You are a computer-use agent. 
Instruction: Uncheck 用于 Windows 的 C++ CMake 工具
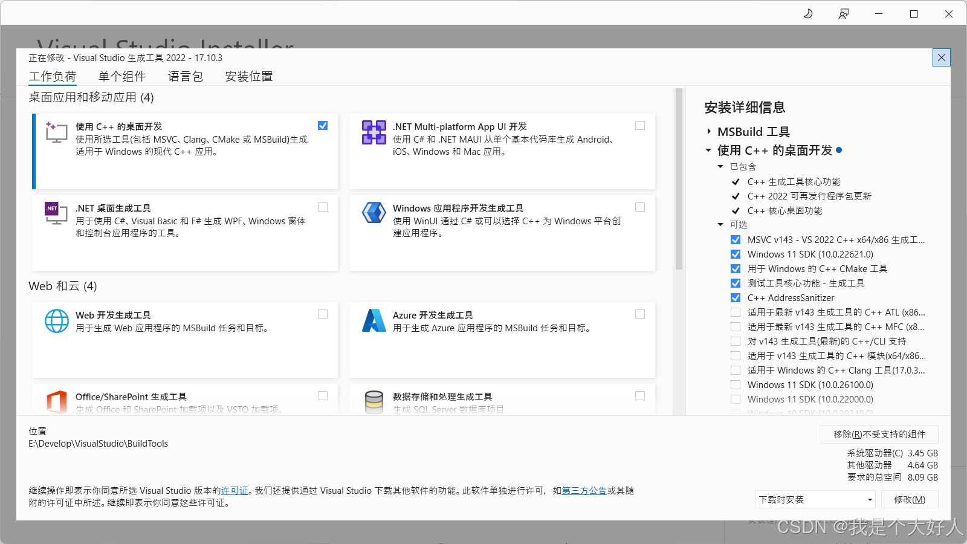[736, 269]
